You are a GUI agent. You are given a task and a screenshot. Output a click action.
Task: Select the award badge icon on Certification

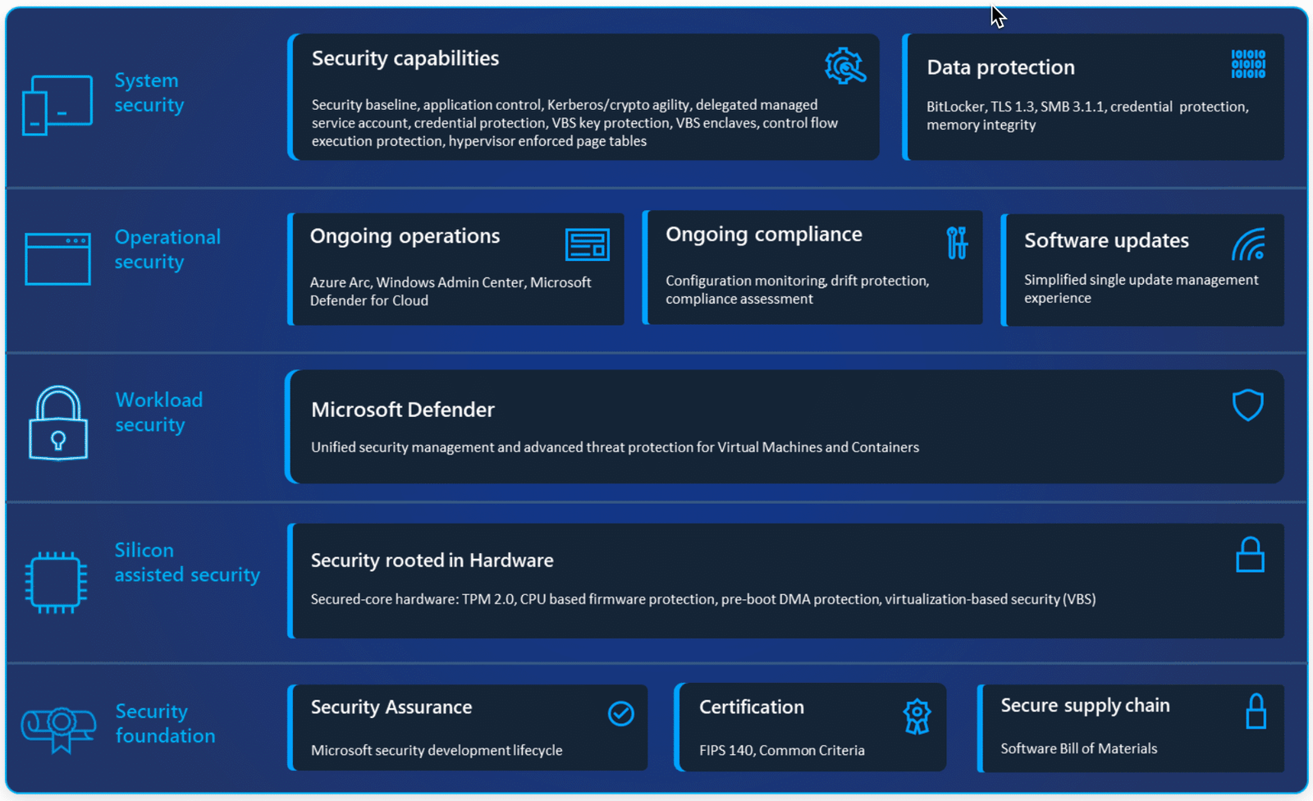pos(917,715)
